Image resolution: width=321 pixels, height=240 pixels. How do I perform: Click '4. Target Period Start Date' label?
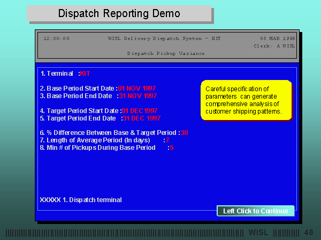pyautogui.click(x=79, y=111)
